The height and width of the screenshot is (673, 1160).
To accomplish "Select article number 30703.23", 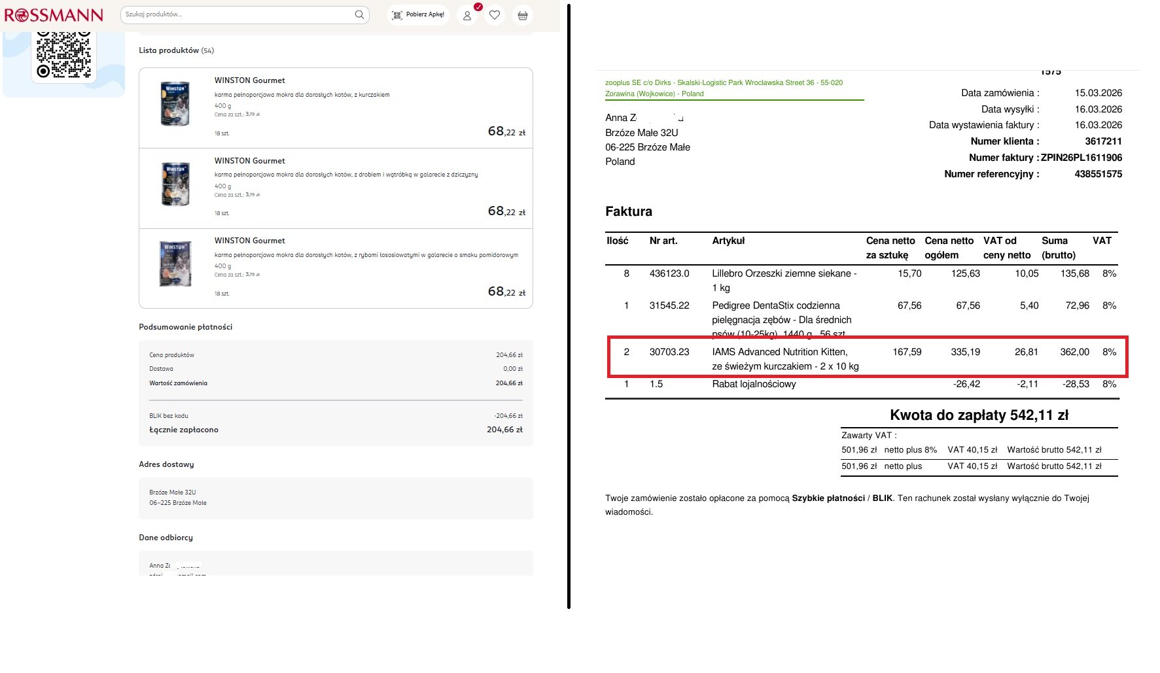I will tap(669, 352).
